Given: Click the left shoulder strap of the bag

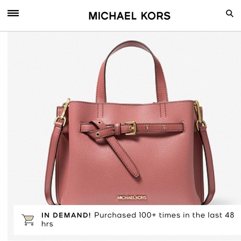Looking at the screenshot, I should click(52, 163).
